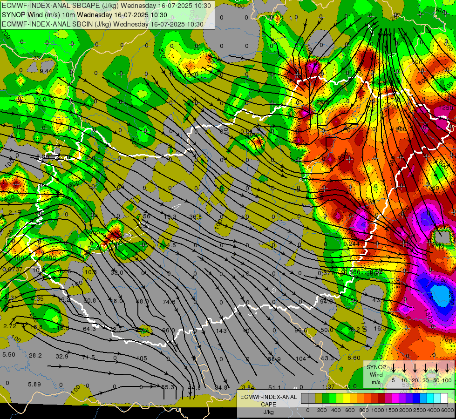456x419 pixels.
Task: Click the SBCIN title line in header
Action: [102, 24]
